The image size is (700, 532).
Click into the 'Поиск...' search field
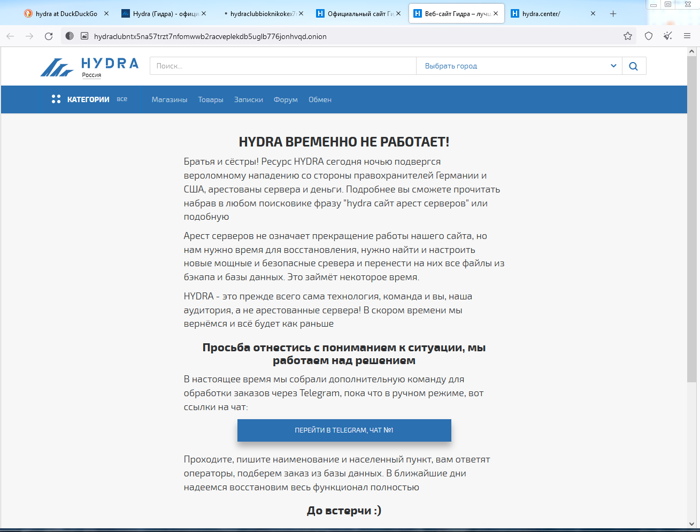(283, 66)
